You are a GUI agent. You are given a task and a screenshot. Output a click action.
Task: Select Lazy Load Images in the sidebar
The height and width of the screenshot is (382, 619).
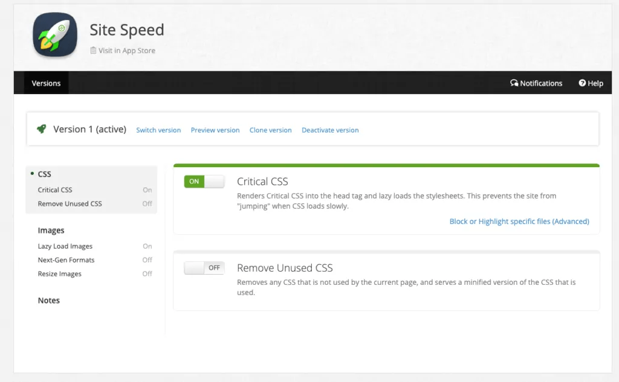pos(65,246)
